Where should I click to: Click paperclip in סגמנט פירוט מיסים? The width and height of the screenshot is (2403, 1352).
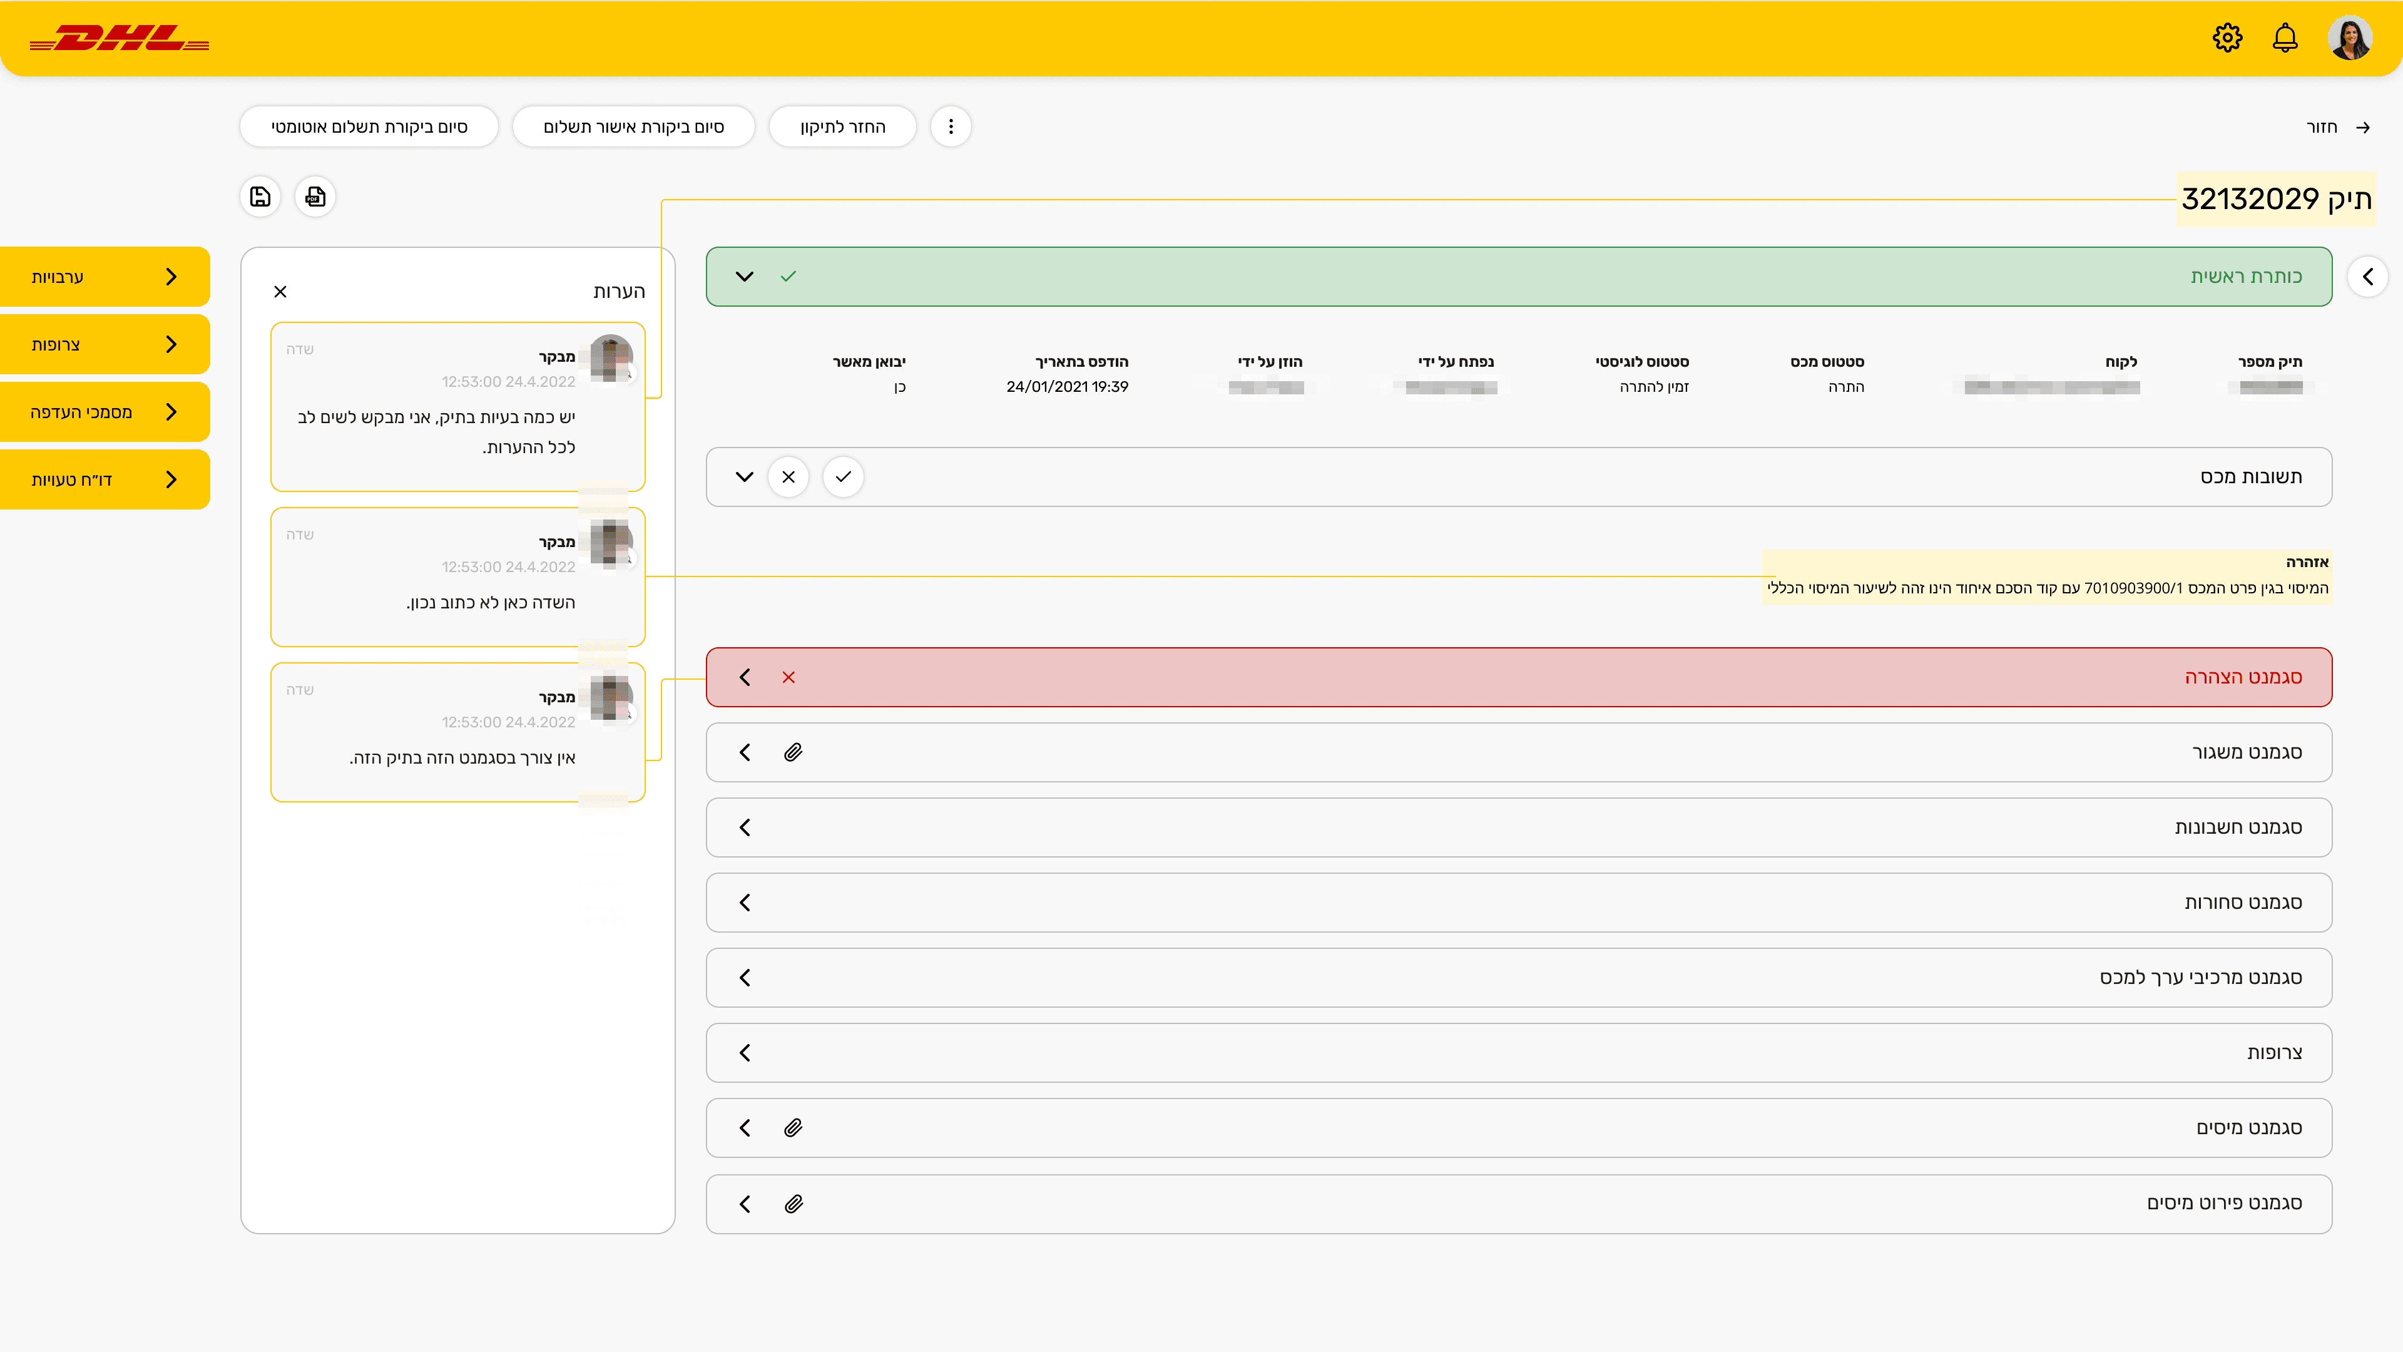point(793,1204)
